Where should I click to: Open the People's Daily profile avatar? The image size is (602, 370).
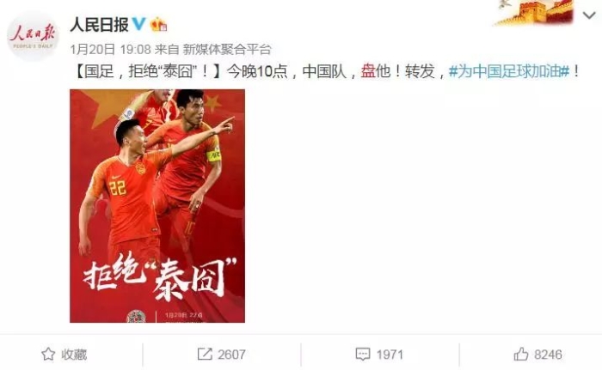[33, 36]
